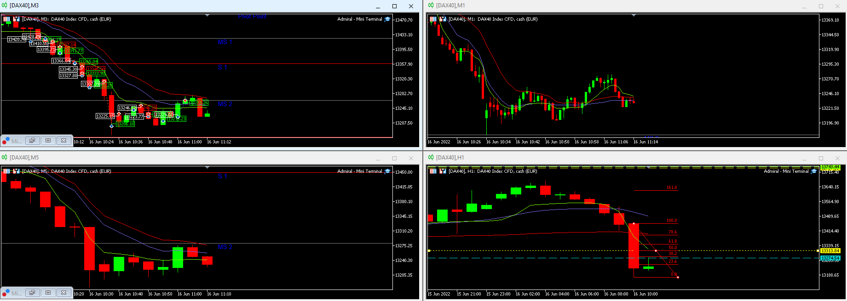The height and width of the screenshot is (301, 847).
Task: Click the chart shift triangle atop M1 chart
Action: 634,16
